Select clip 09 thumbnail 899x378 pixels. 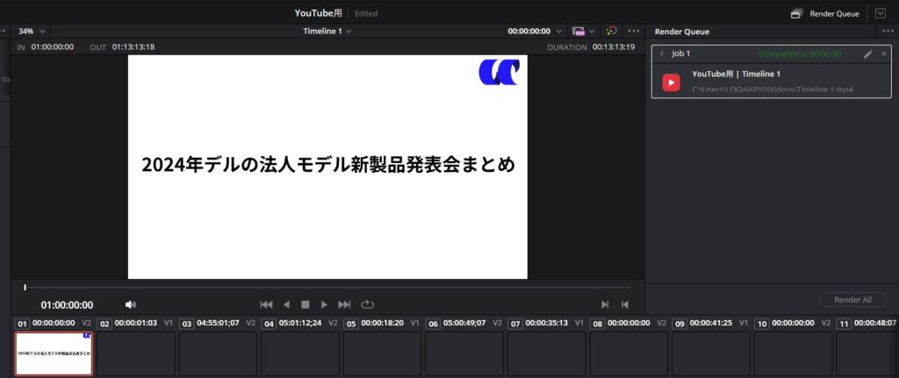click(711, 353)
